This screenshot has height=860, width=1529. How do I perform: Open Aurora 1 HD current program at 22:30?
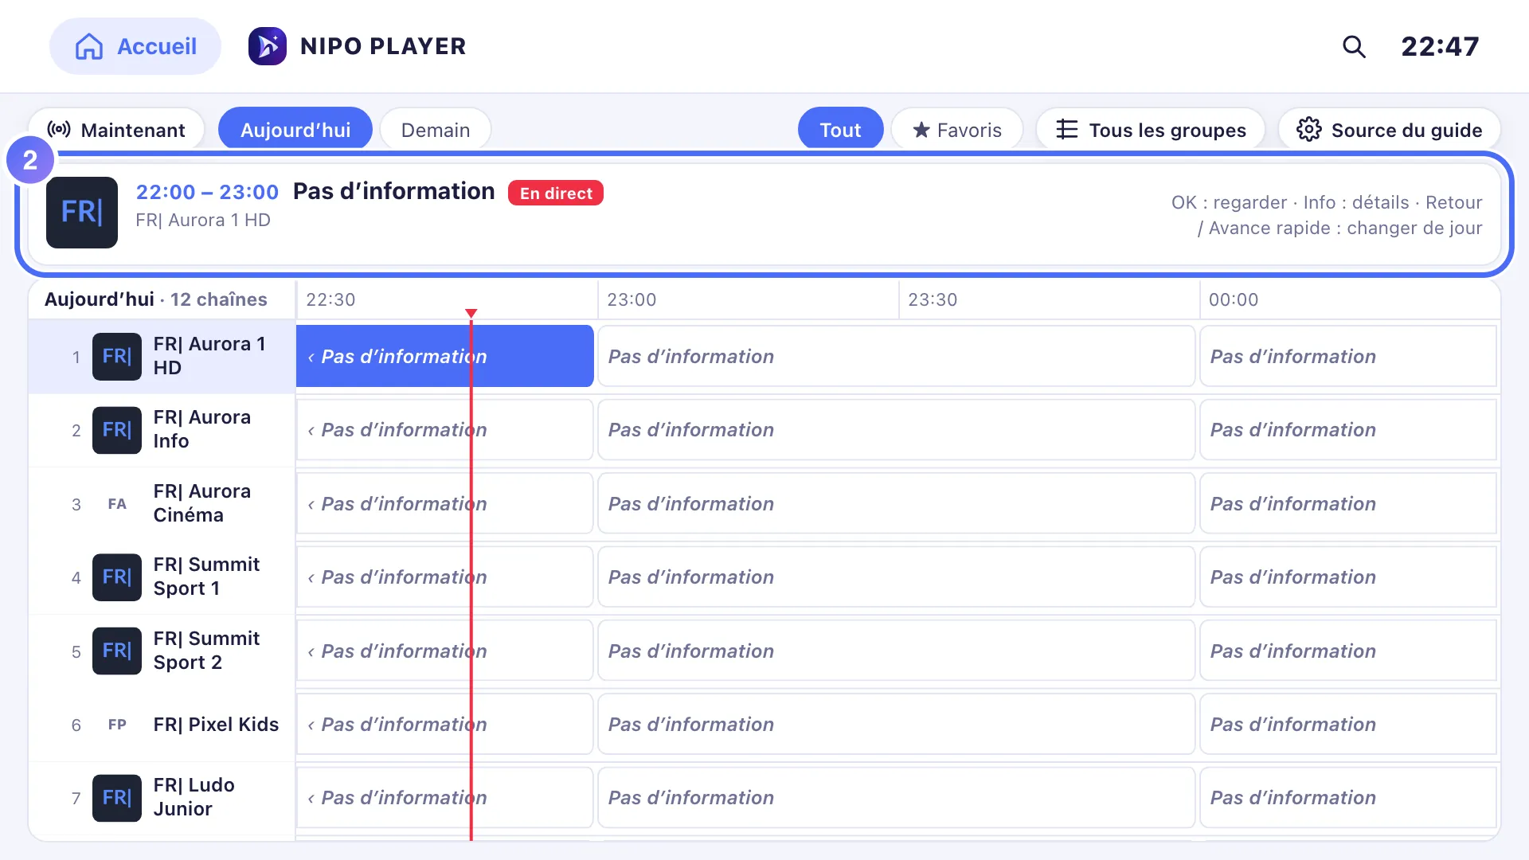444,356
